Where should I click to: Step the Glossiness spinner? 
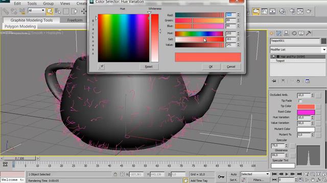pos(286,155)
